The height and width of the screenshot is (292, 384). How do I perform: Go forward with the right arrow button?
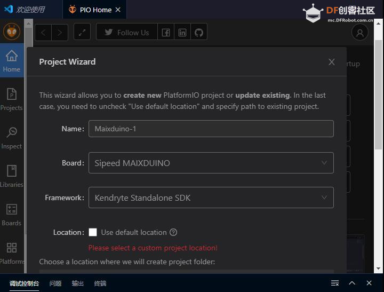pyautogui.click(x=60, y=33)
